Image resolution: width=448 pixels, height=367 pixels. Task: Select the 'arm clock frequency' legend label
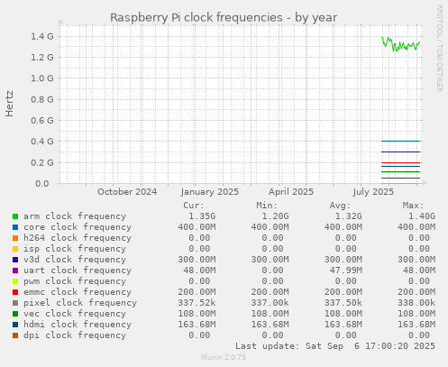tap(75, 216)
